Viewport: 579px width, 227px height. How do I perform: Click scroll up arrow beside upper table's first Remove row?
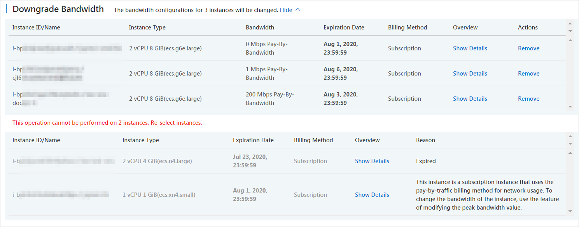pos(570,40)
